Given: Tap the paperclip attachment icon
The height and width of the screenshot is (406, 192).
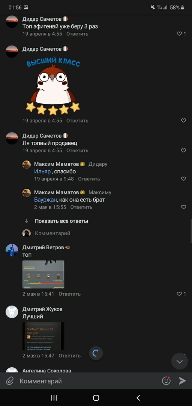Looking at the screenshot, I should (x=9, y=381).
